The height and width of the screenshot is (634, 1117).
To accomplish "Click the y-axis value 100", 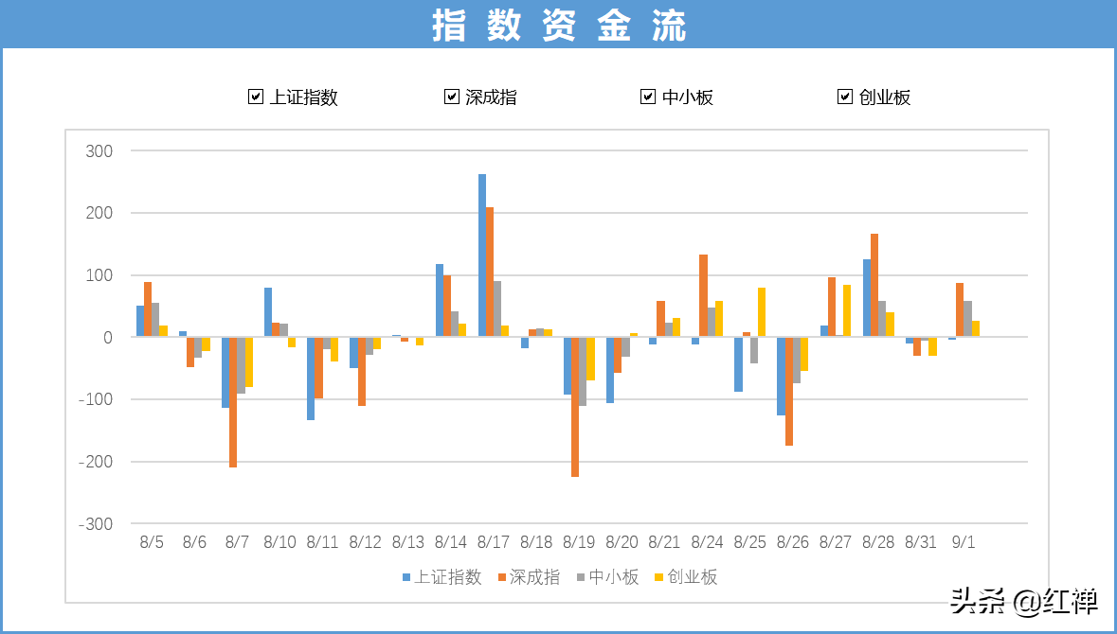I will point(99,275).
